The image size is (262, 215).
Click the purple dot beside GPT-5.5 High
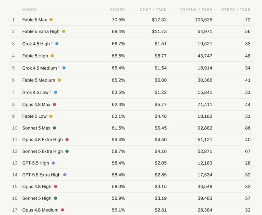coord(53,163)
